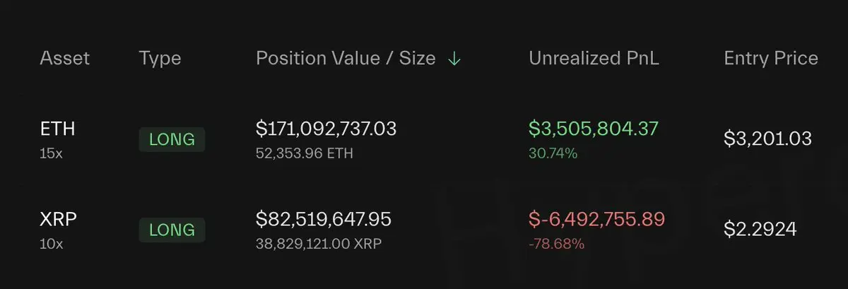The height and width of the screenshot is (289, 848).
Task: Click the 52,353.96 ETH size text
Action: pos(305,153)
